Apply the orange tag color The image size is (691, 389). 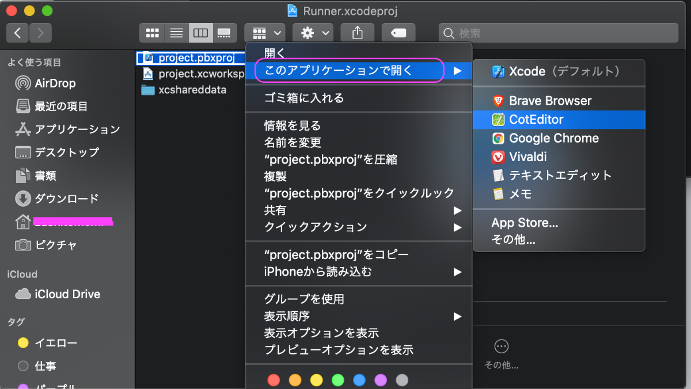295,380
